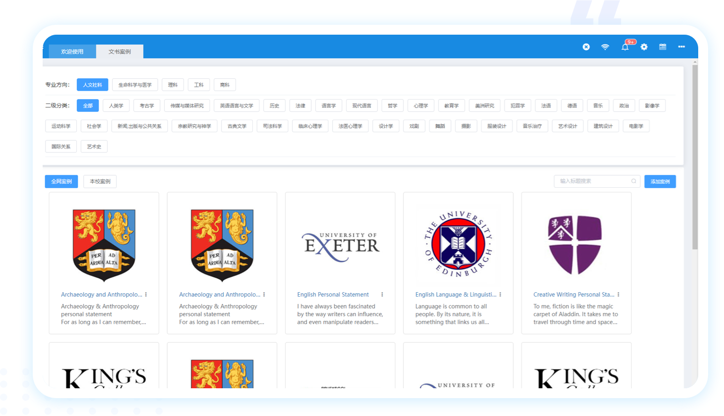The width and height of the screenshot is (724, 416).
Task: Filter by 英语语言与文学 category
Action: [237, 105]
